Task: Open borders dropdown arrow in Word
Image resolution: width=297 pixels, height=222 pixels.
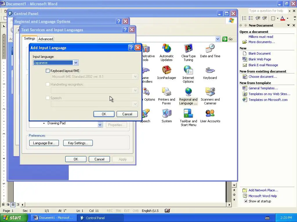Action: [278, 18]
